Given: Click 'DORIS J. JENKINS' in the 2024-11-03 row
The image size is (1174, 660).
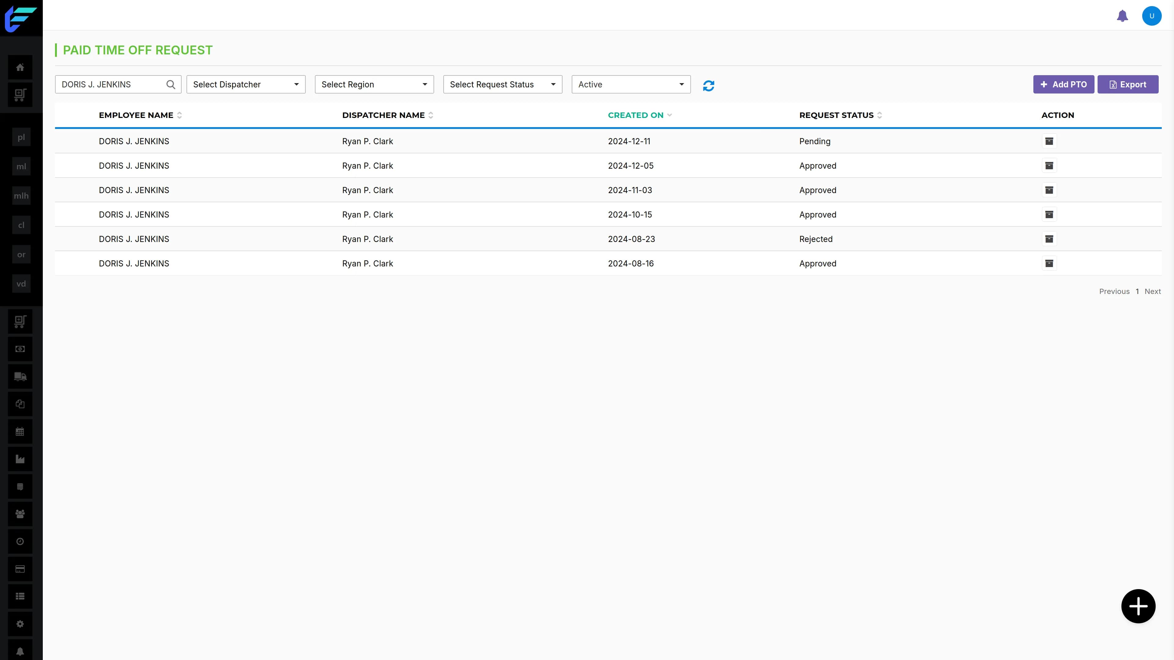Looking at the screenshot, I should pos(134,190).
